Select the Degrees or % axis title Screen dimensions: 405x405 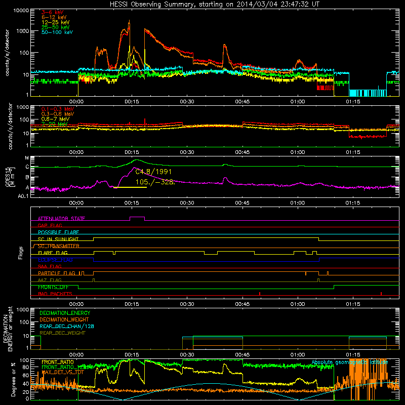coord(13,379)
